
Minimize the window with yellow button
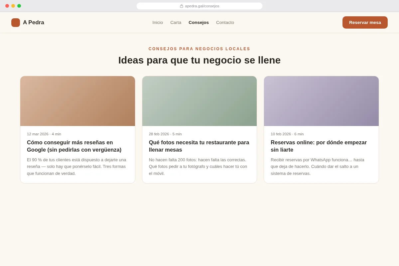13,6
